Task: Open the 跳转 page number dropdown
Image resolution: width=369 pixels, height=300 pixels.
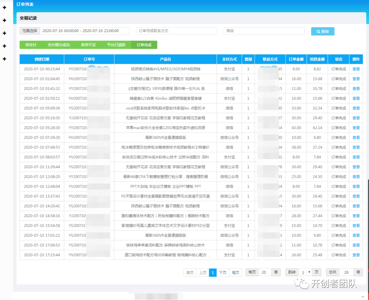Action: point(305,272)
